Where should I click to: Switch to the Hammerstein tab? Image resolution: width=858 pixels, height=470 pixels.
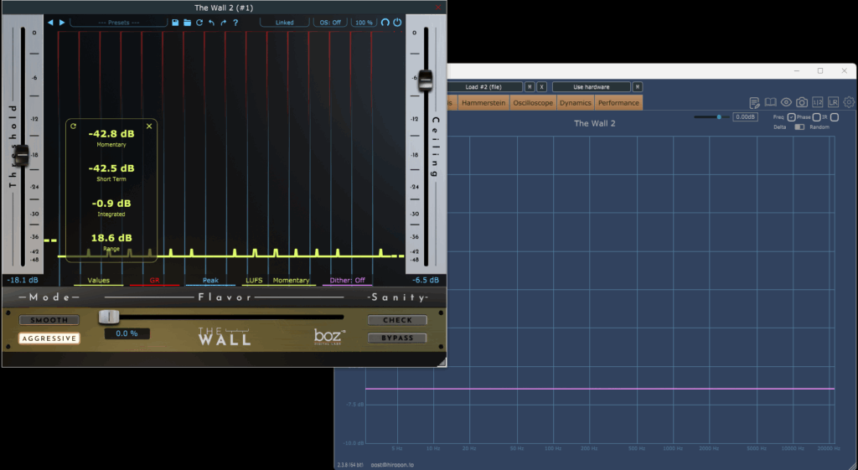[483, 103]
